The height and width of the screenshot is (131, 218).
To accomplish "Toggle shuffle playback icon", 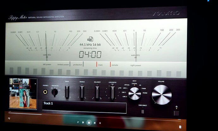I will [x=100, y=123].
